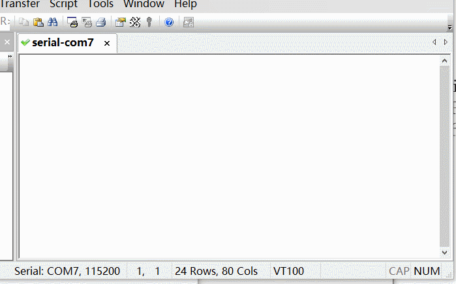Click the green connected checkmark icon

[x=25, y=42]
